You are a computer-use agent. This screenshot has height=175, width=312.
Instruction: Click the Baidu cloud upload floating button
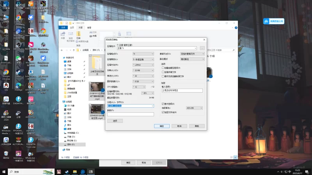[274, 21]
